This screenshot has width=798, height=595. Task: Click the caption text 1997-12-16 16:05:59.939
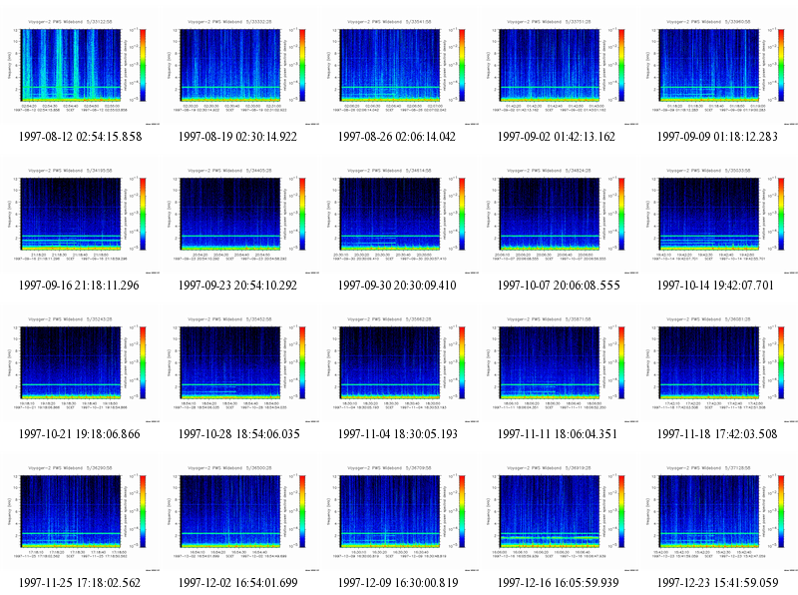tap(559, 583)
